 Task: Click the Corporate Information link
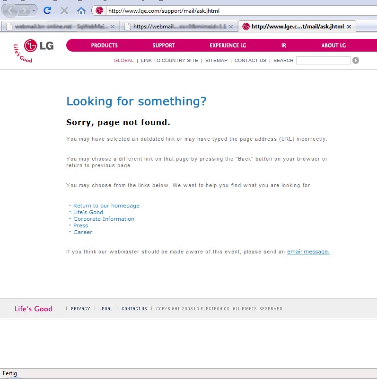(x=104, y=219)
